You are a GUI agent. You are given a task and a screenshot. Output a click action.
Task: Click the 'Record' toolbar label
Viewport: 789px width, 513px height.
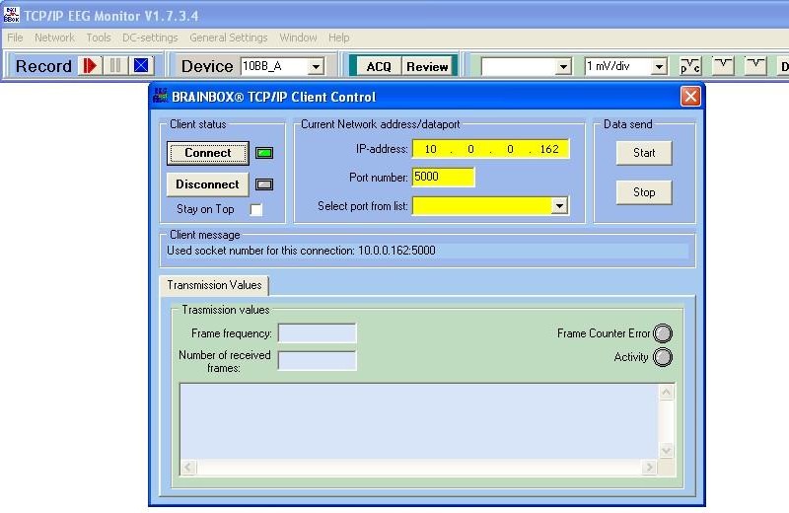coord(43,66)
